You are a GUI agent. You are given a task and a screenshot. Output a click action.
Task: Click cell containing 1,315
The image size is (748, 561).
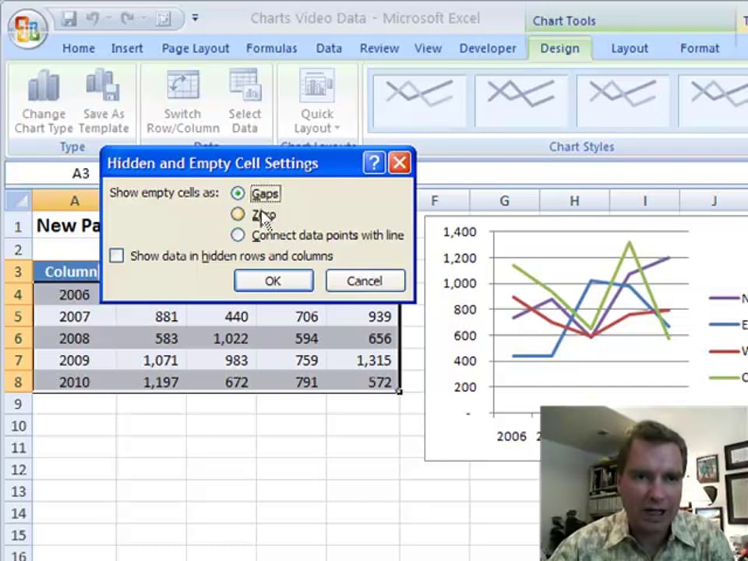pyautogui.click(x=363, y=360)
